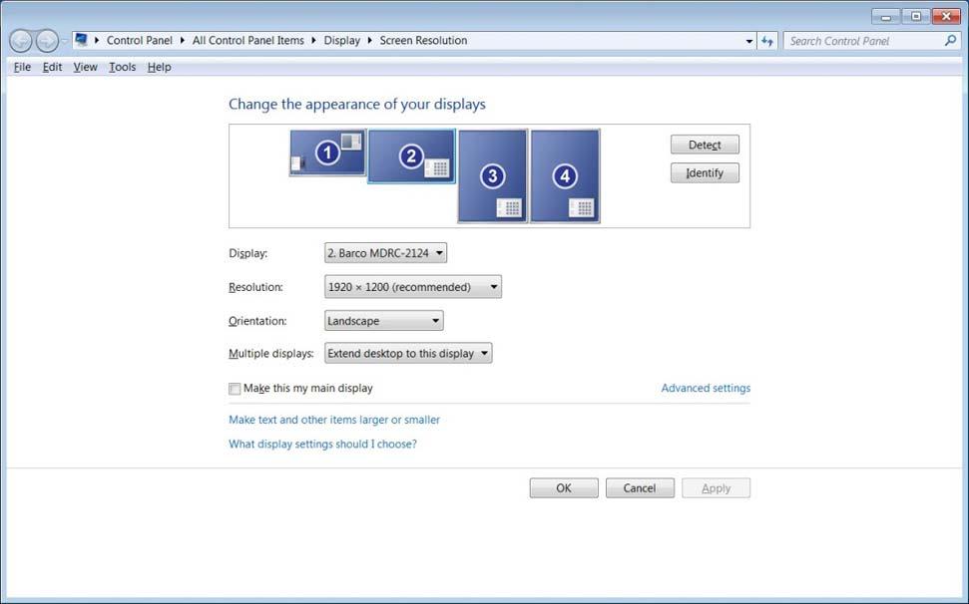Select monitor 2 in display arrangement
969x604 pixels.
click(411, 156)
